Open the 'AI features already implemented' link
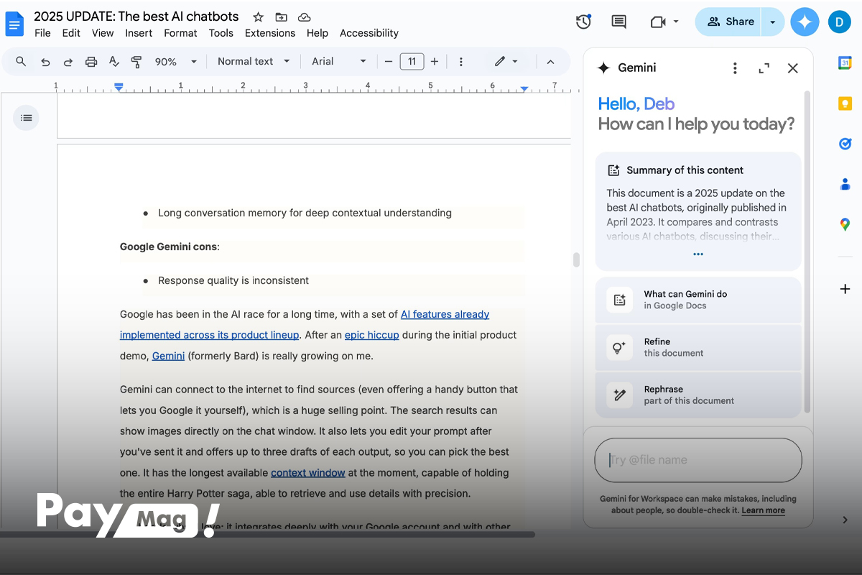 point(305,325)
